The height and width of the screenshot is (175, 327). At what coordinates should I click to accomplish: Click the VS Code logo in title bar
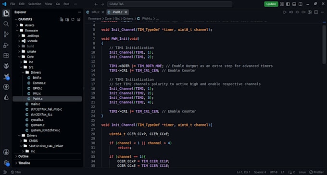[x=4, y=4]
